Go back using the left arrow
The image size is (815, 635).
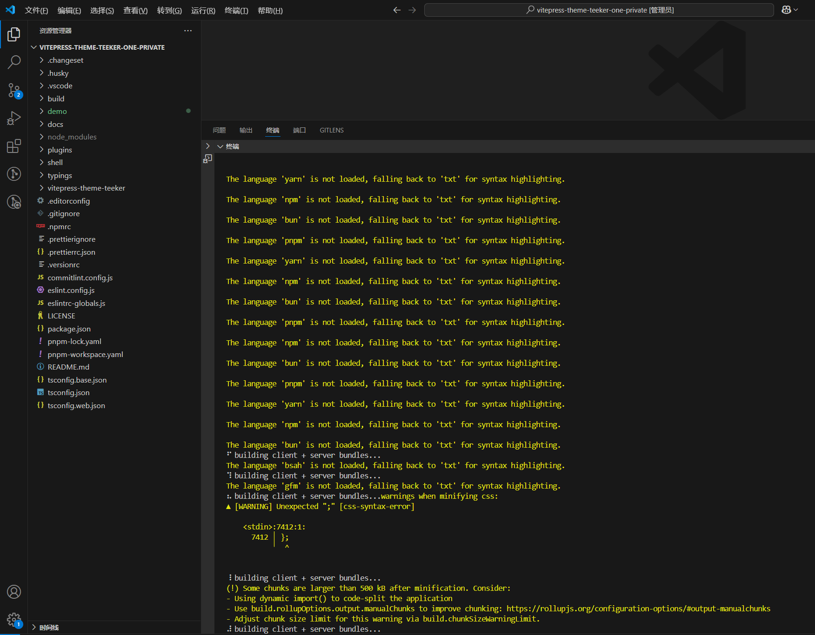coord(397,10)
